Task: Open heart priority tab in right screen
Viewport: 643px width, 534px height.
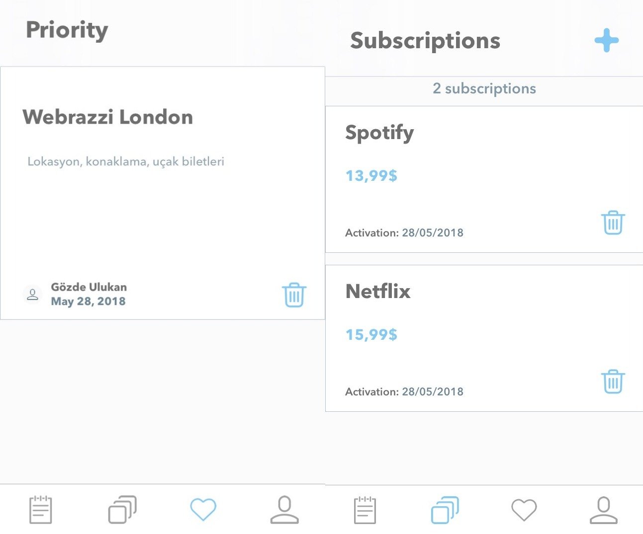Action: pos(524,510)
